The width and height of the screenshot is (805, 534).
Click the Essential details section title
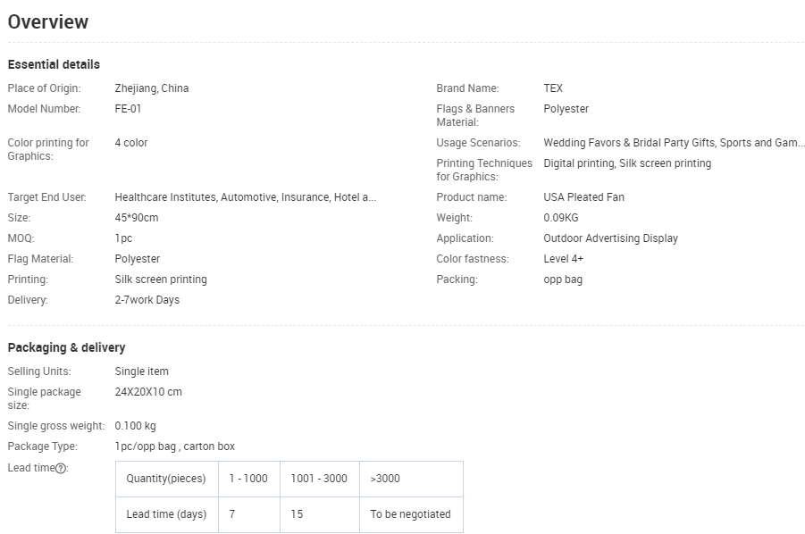pos(54,64)
